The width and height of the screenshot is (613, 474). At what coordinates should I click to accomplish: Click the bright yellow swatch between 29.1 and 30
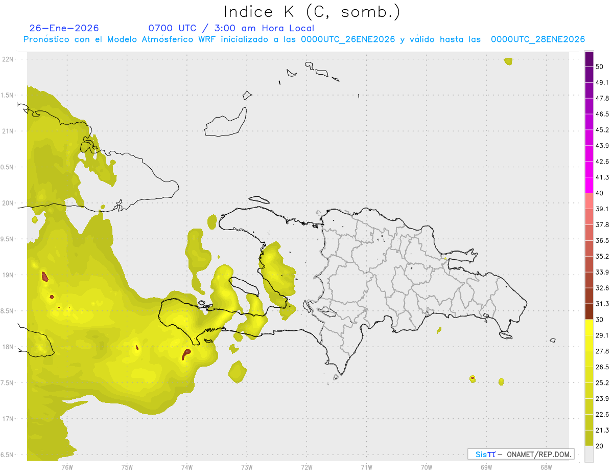[x=590, y=327]
